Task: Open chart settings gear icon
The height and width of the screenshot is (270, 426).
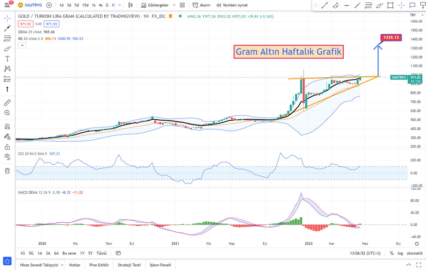Action: pyautogui.click(x=416, y=244)
